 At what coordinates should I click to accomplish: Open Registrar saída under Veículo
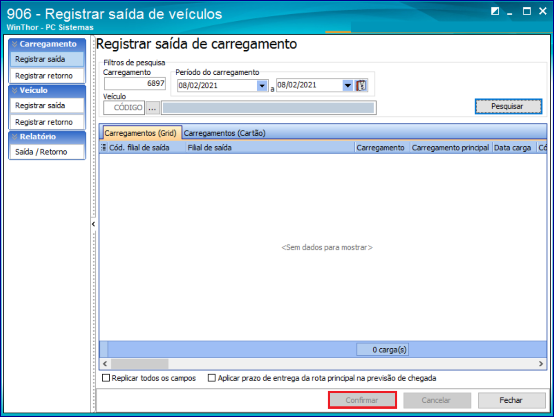tap(47, 106)
